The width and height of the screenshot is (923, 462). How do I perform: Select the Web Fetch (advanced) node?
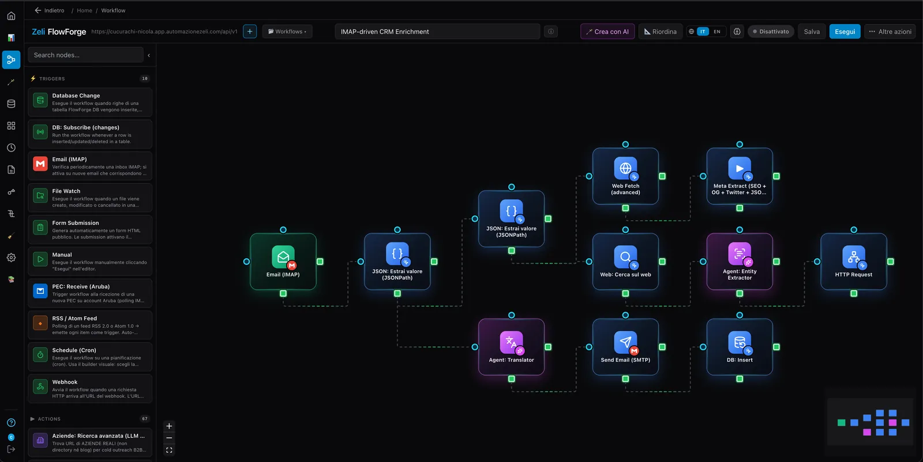coord(625,176)
